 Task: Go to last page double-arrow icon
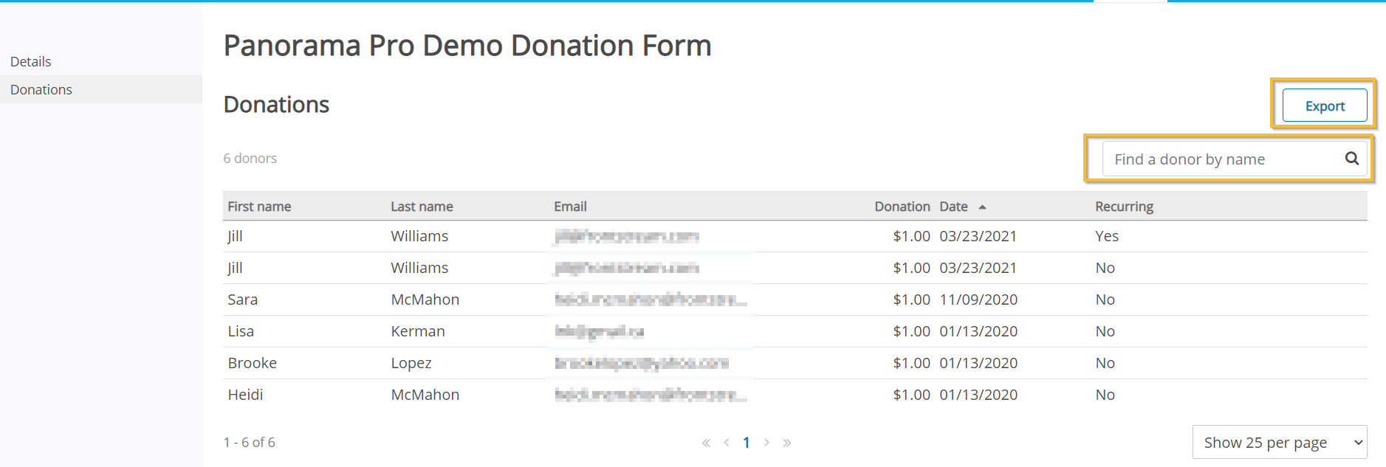click(787, 443)
